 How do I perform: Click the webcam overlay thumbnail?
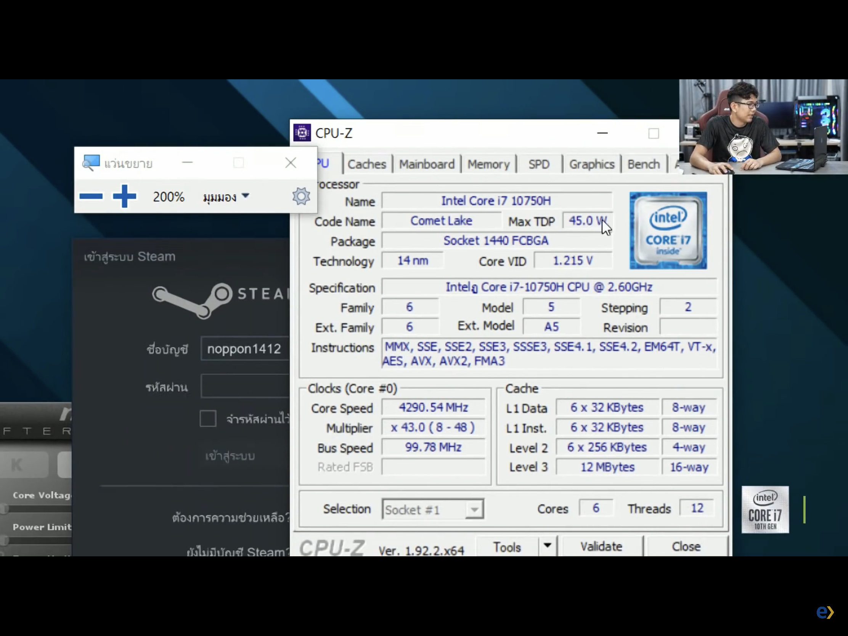(763, 127)
